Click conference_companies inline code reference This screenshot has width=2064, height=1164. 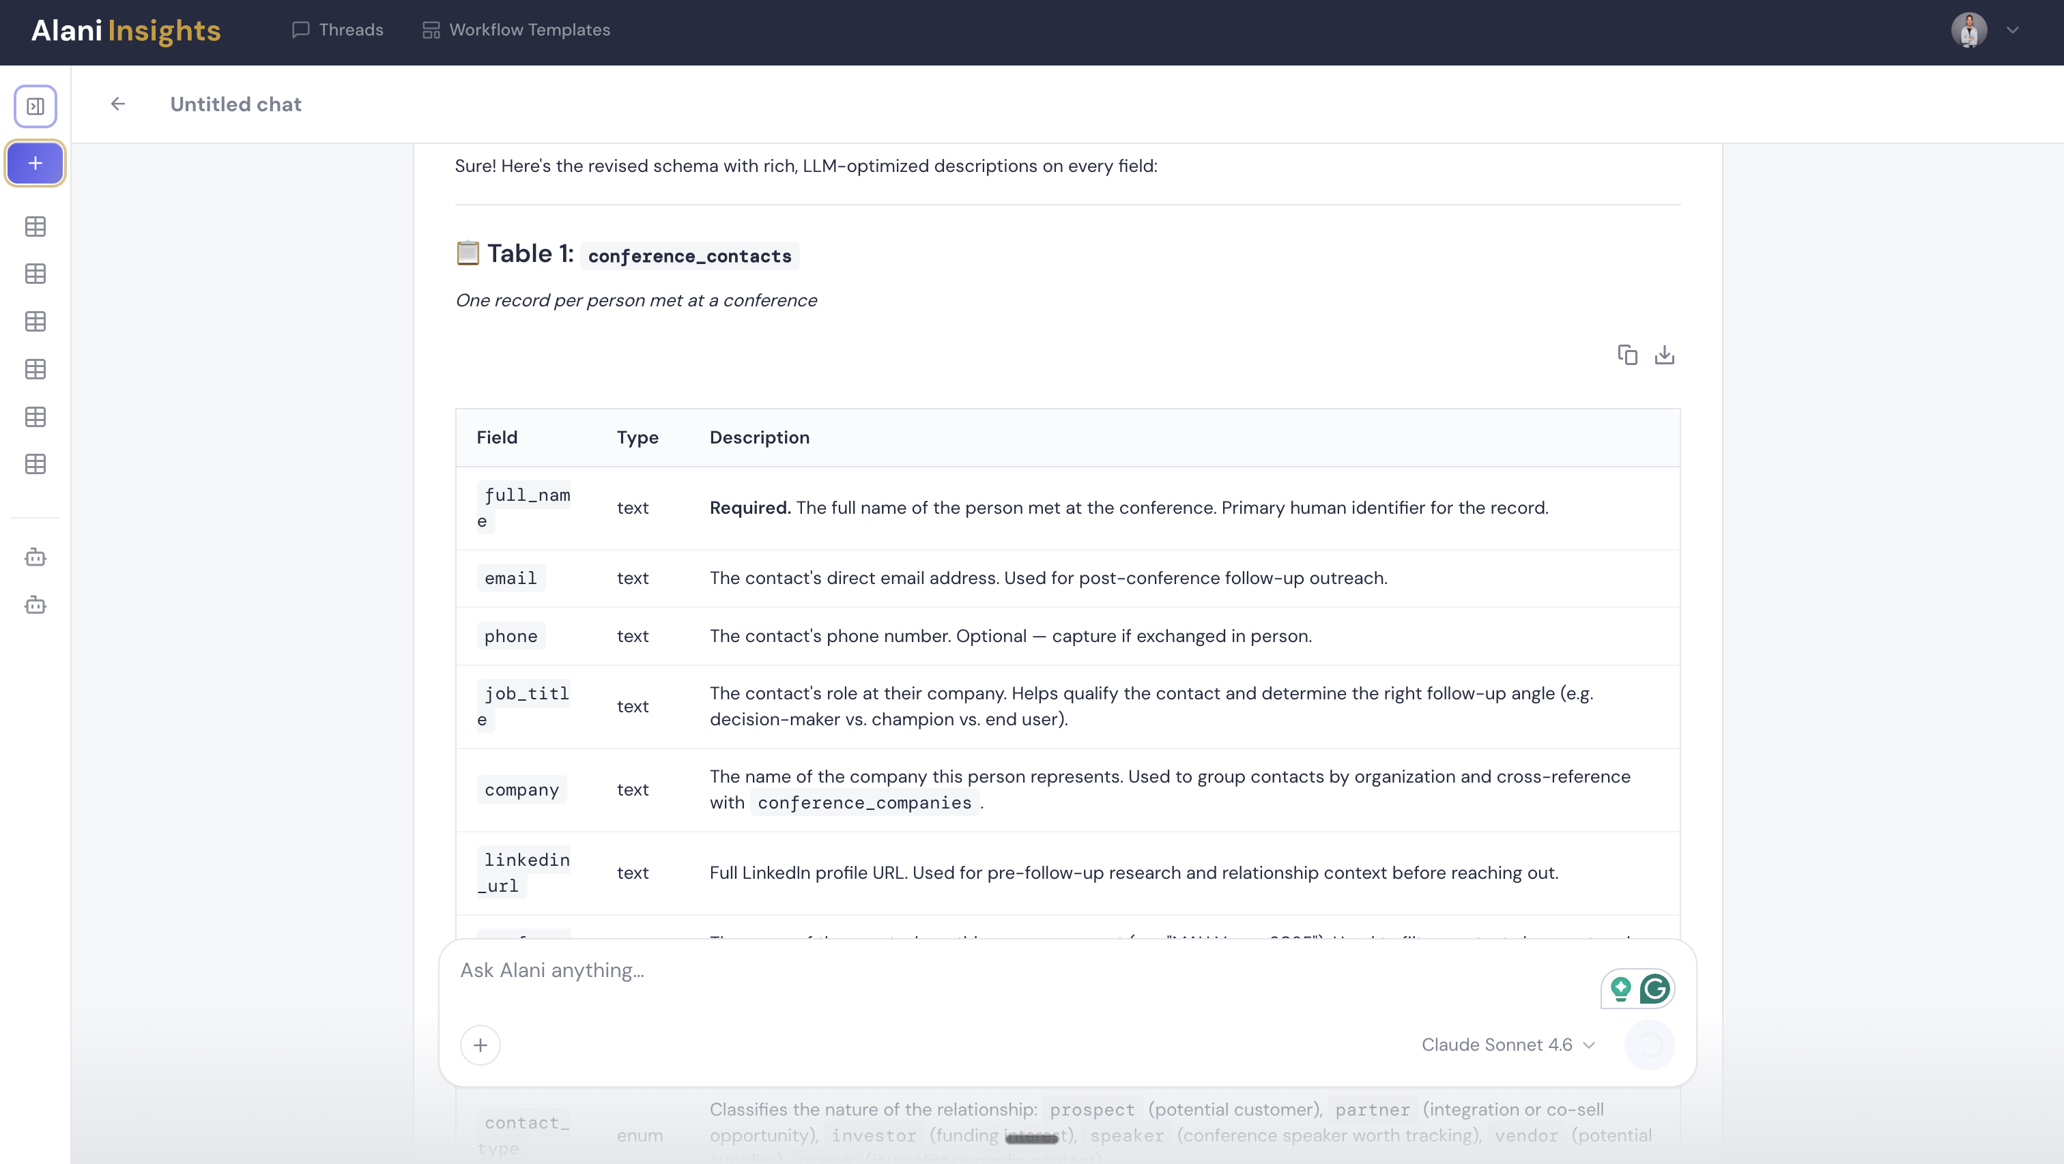[x=865, y=802]
